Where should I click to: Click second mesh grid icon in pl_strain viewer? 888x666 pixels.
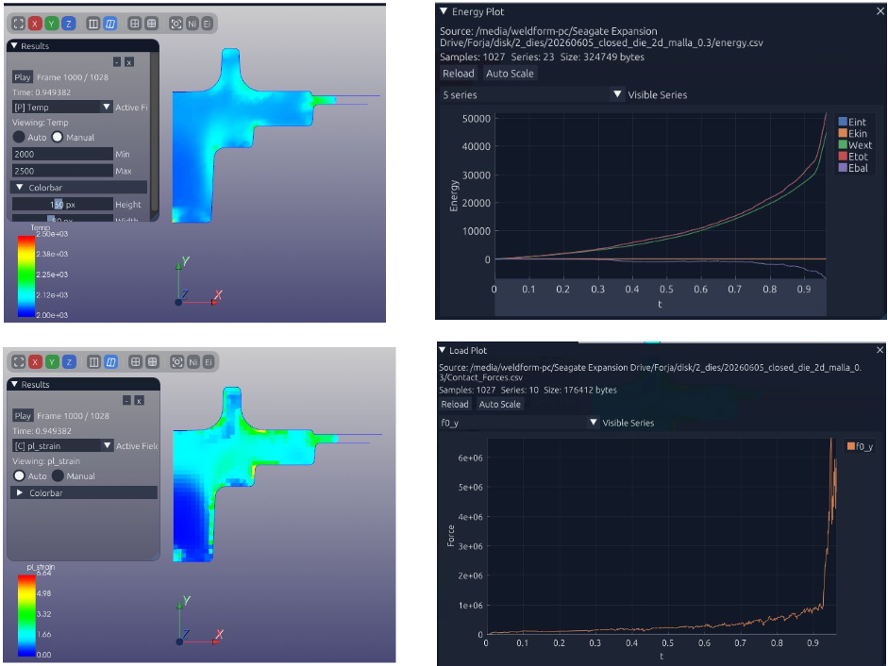coord(152,362)
